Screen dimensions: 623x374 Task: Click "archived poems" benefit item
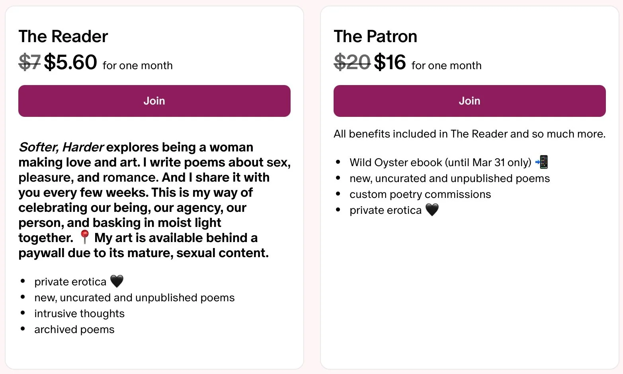pyautogui.click(x=74, y=329)
